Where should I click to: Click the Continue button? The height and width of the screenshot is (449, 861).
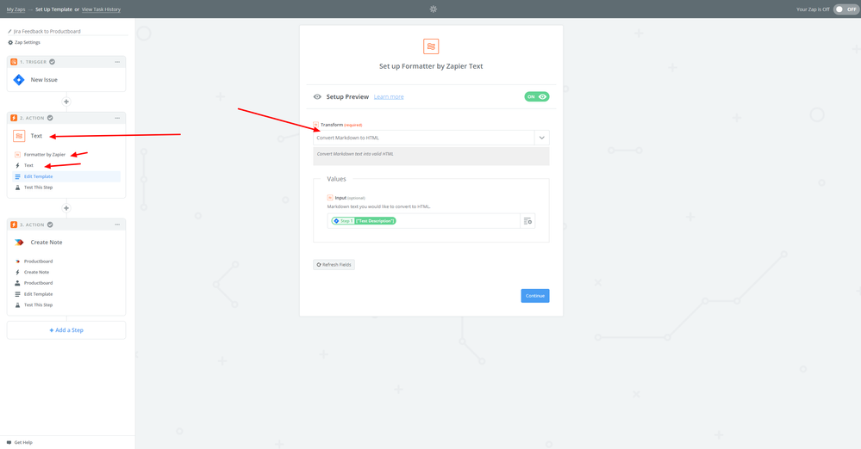point(535,296)
